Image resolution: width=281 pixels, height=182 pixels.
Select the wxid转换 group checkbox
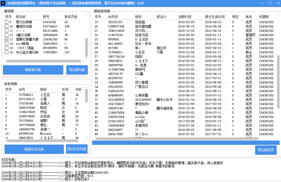[7, 44]
